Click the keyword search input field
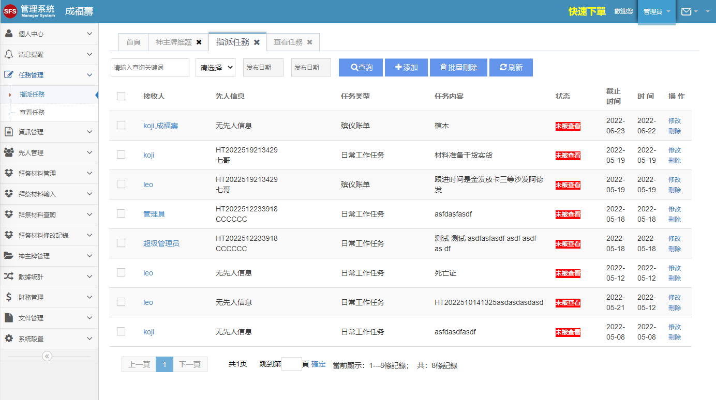 pos(150,67)
